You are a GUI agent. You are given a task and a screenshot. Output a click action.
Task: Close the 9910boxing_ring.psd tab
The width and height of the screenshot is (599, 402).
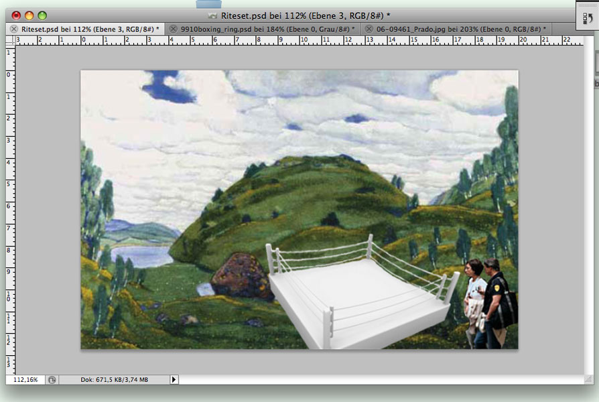pyautogui.click(x=173, y=29)
